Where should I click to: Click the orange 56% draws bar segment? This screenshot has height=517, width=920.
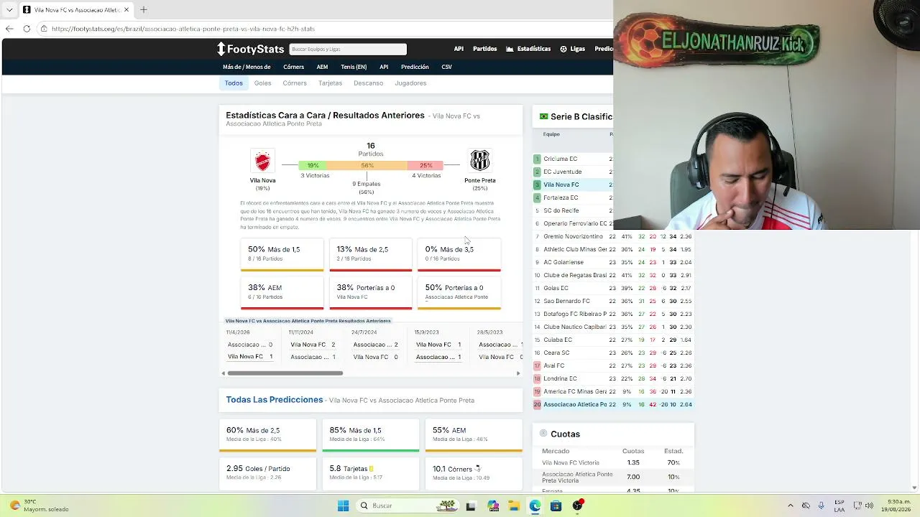(368, 165)
